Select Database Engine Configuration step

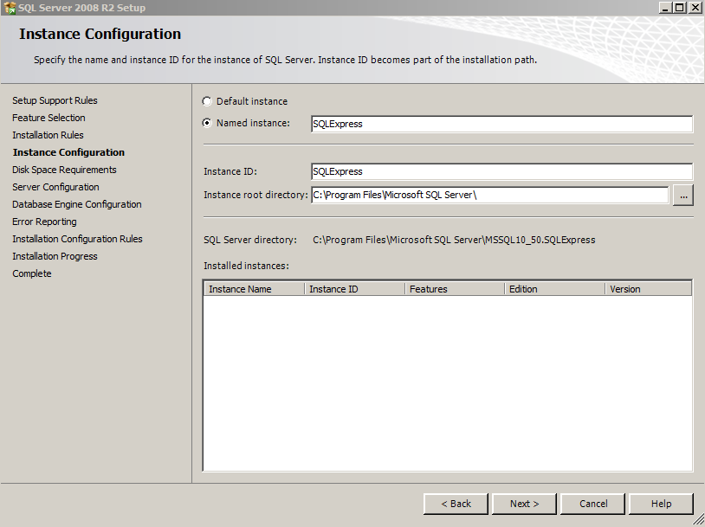pyautogui.click(x=77, y=204)
